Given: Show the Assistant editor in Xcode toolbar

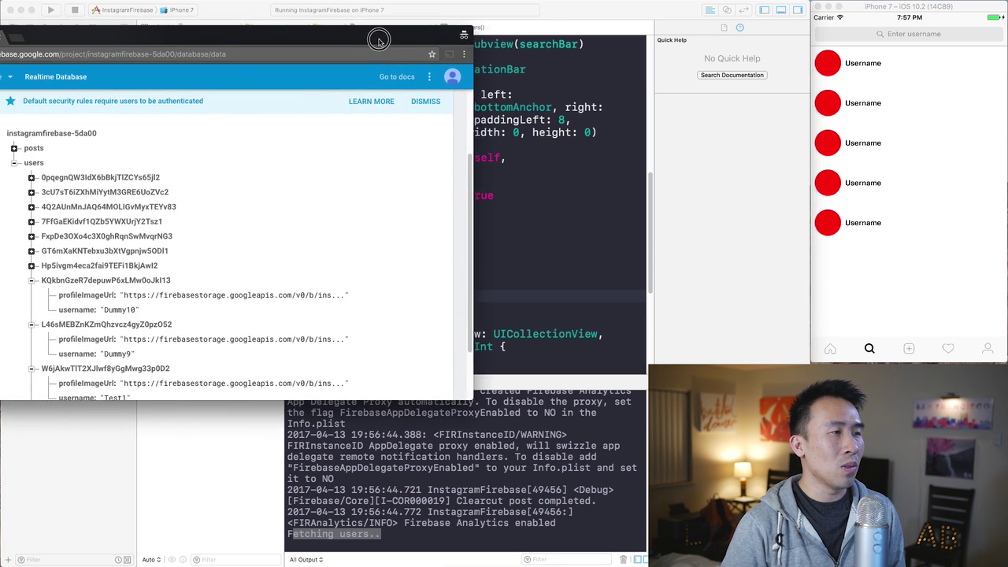Looking at the screenshot, I should (x=727, y=10).
